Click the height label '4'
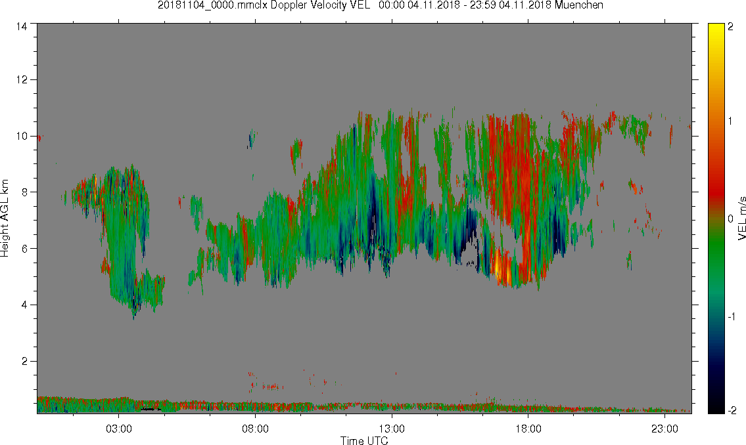Image resolution: width=746 pixels, height=445 pixels. pyautogui.click(x=24, y=305)
